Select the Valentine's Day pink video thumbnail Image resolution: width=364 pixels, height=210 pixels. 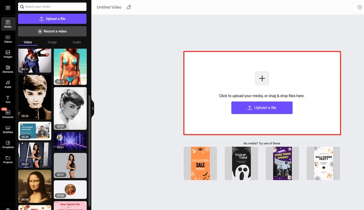pos(71,205)
